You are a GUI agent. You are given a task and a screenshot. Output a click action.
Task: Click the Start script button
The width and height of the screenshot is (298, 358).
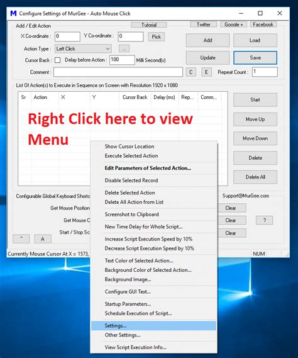click(255, 100)
